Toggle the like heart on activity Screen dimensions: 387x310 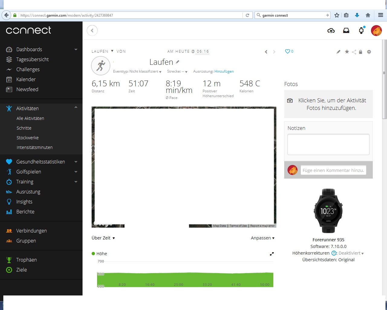click(288, 51)
